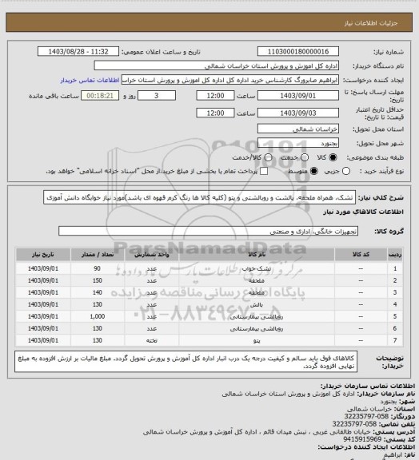Click the تاریخ نیاز column header
The height and width of the screenshot is (460, 419).
pos(43,255)
